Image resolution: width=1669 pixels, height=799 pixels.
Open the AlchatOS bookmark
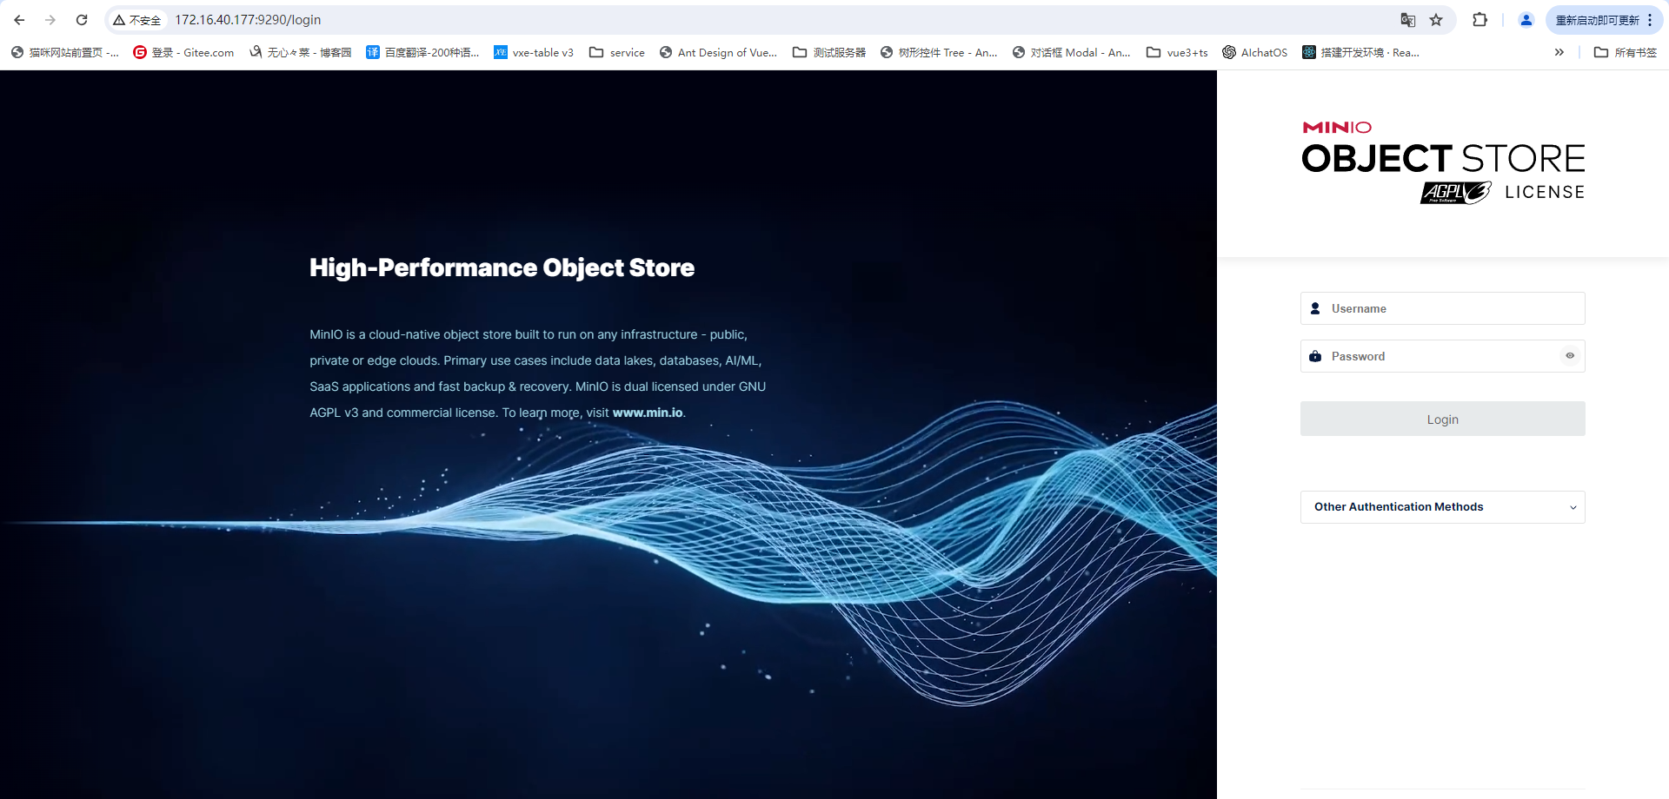[1254, 52]
